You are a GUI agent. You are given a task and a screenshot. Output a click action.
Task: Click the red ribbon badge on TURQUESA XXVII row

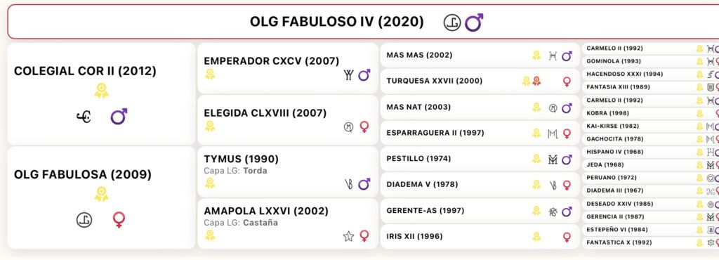(x=536, y=82)
